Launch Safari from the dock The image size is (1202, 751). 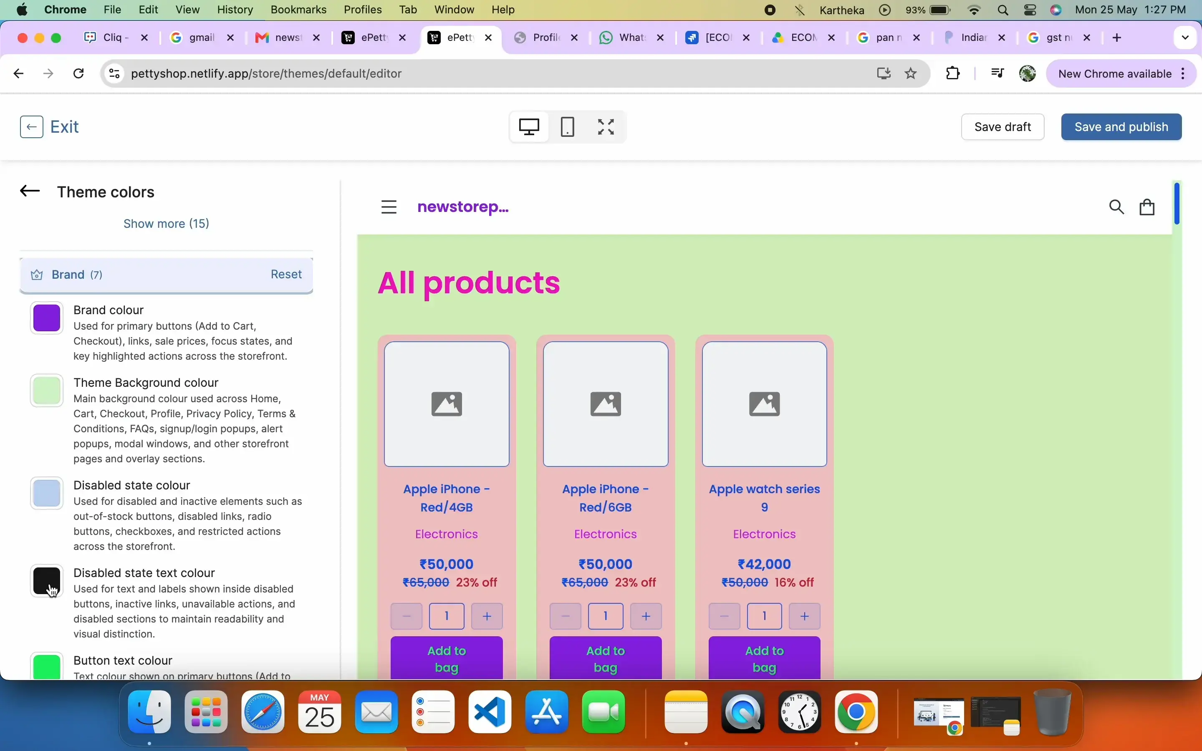pyautogui.click(x=263, y=712)
